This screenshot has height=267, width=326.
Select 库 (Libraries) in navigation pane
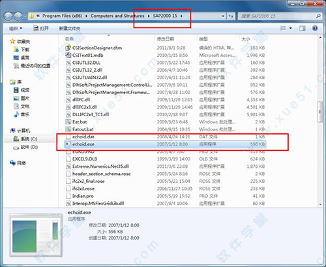[16, 82]
